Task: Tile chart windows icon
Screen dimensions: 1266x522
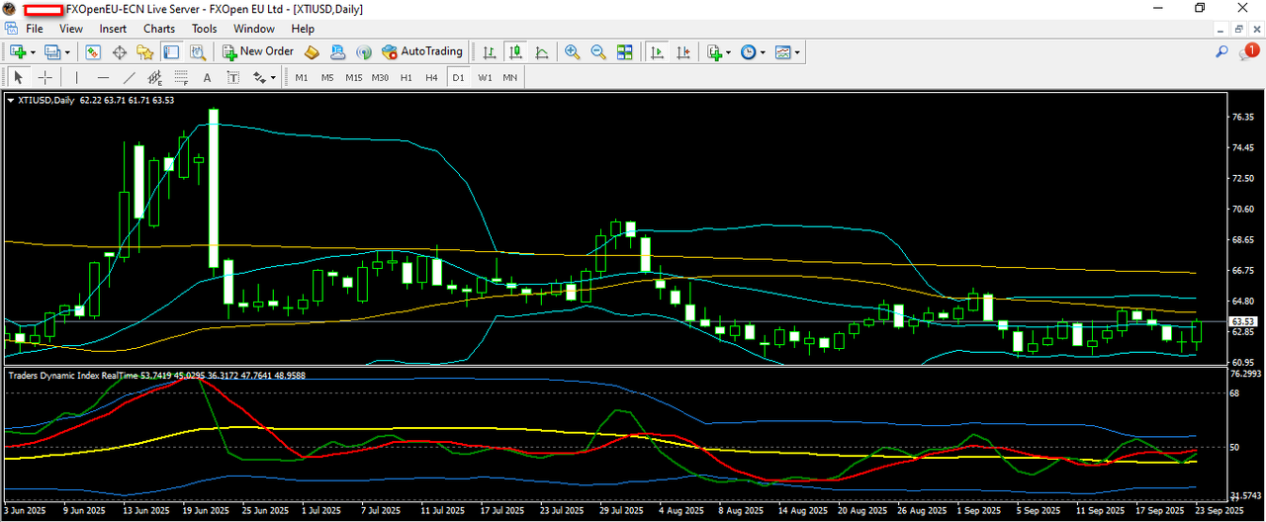Action: (x=624, y=51)
